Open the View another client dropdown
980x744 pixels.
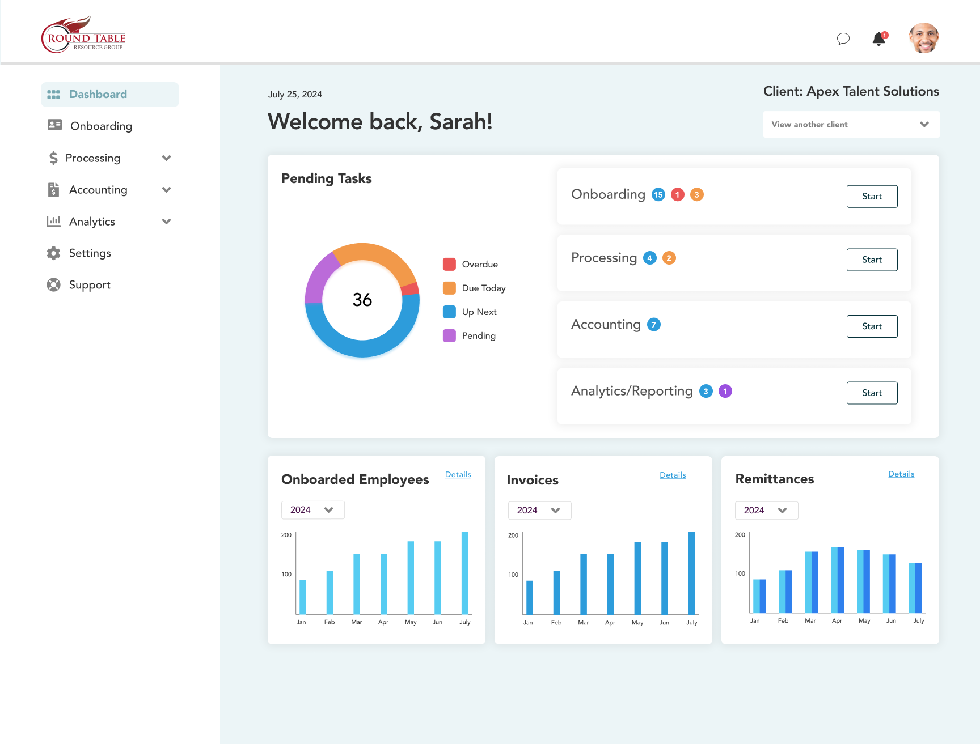click(x=851, y=124)
